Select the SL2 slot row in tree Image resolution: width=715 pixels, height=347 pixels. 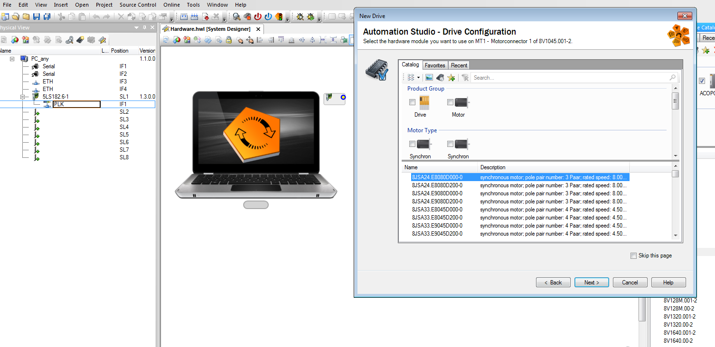pyautogui.click(x=78, y=112)
